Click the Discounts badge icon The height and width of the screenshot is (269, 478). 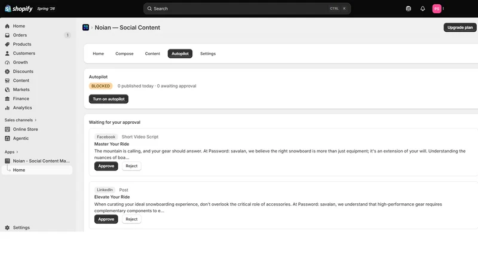(x=7, y=71)
